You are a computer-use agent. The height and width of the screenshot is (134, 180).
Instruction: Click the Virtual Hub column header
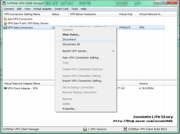pyautogui.click(x=128, y=14)
